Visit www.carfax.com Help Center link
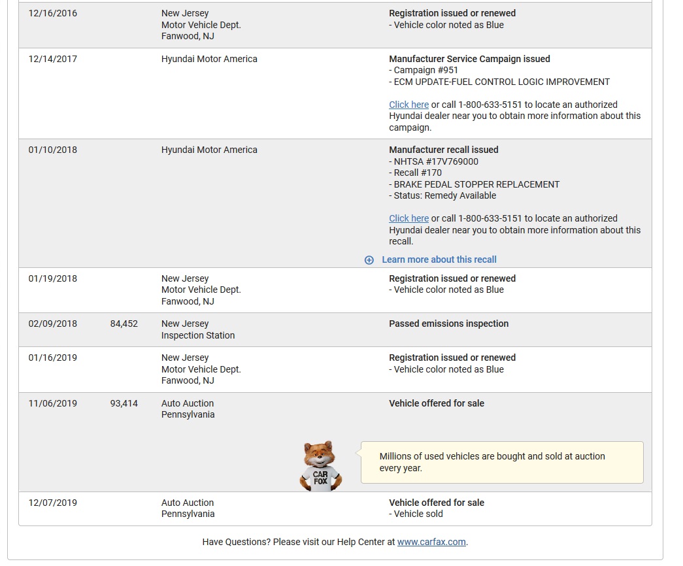The image size is (683, 566). pyautogui.click(x=431, y=542)
